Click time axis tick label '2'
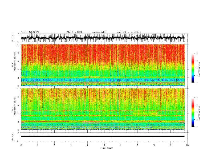Image resolution: width=211 pixels, height=163 pixels. point(54,145)
